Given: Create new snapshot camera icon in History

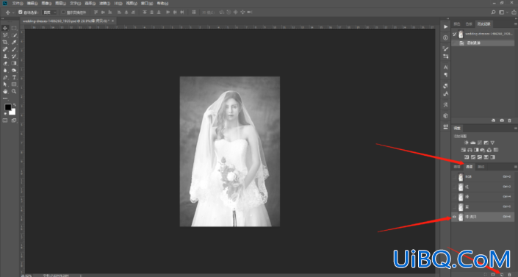Looking at the screenshot, I should [502, 120].
